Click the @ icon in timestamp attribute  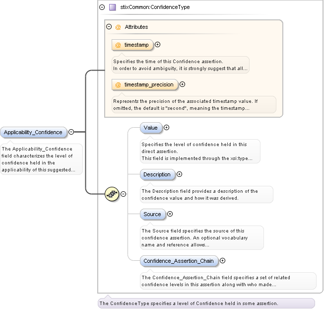[x=118, y=45]
